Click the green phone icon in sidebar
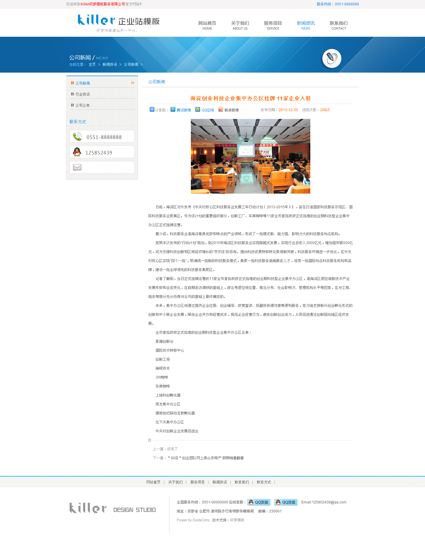425x539 pixels. pyautogui.click(x=77, y=137)
